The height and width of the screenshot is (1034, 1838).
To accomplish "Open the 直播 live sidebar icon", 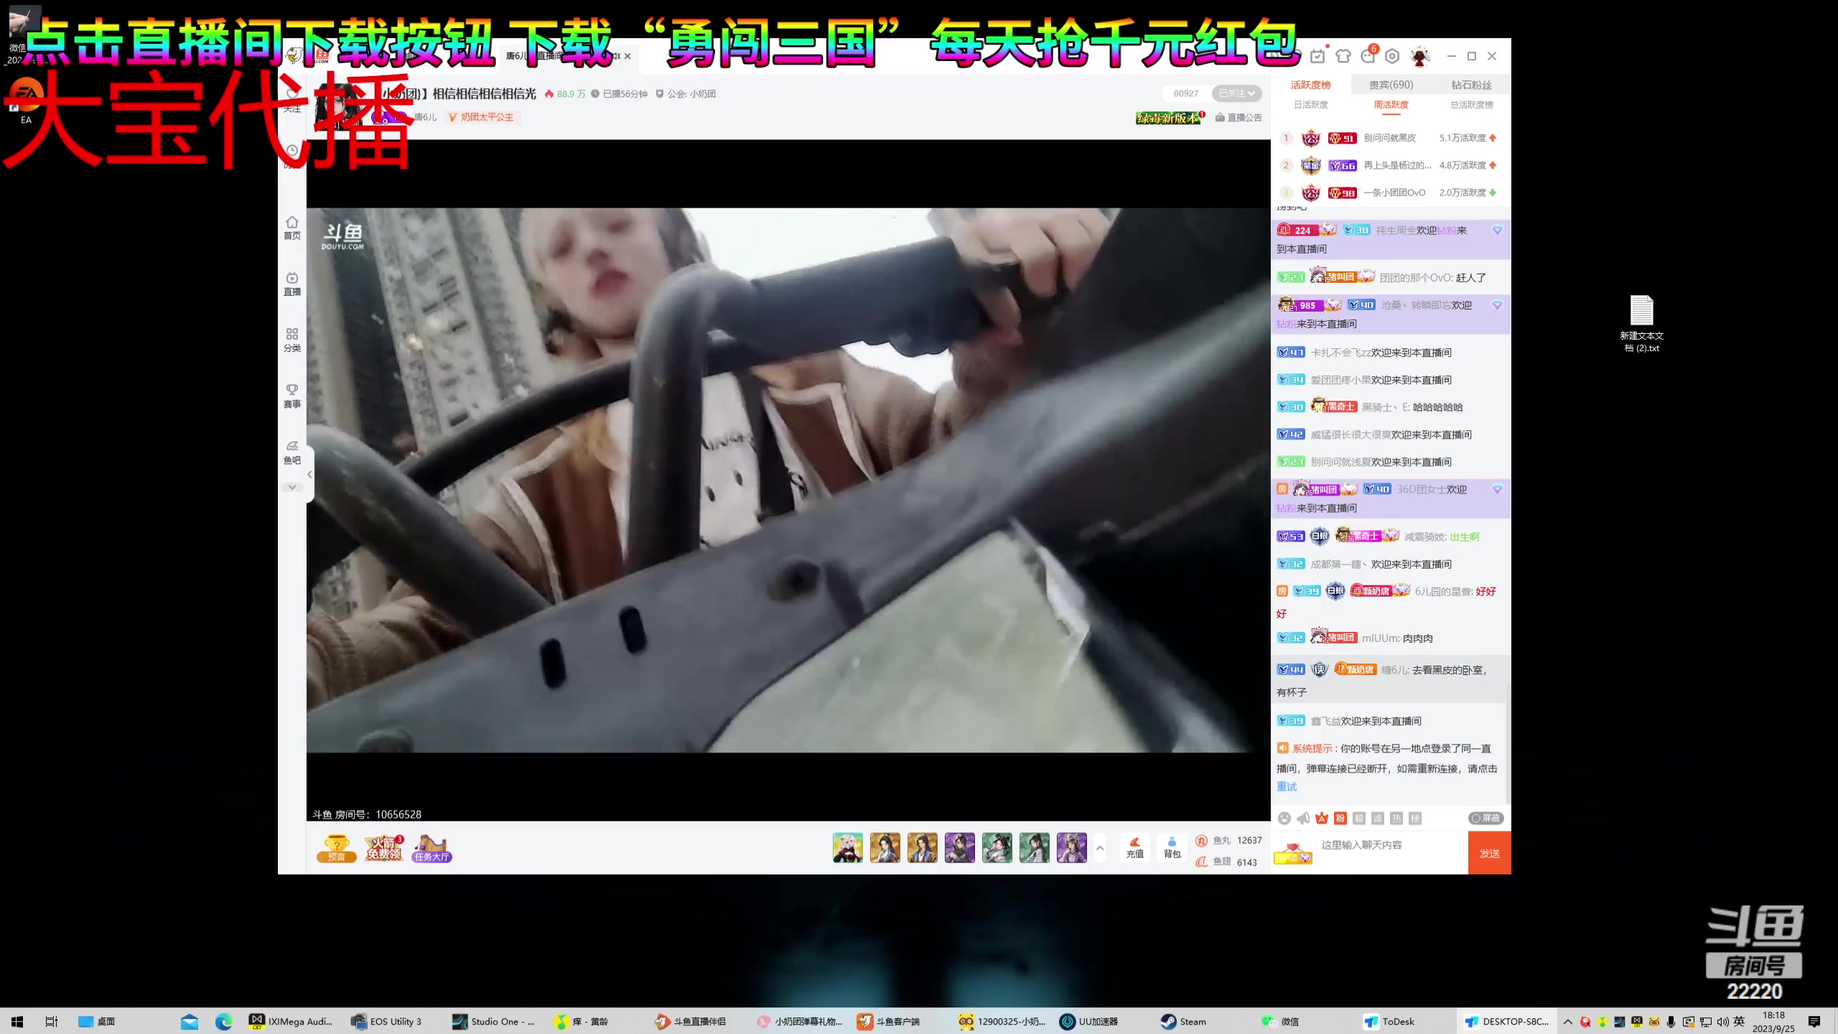I will click(x=292, y=284).
